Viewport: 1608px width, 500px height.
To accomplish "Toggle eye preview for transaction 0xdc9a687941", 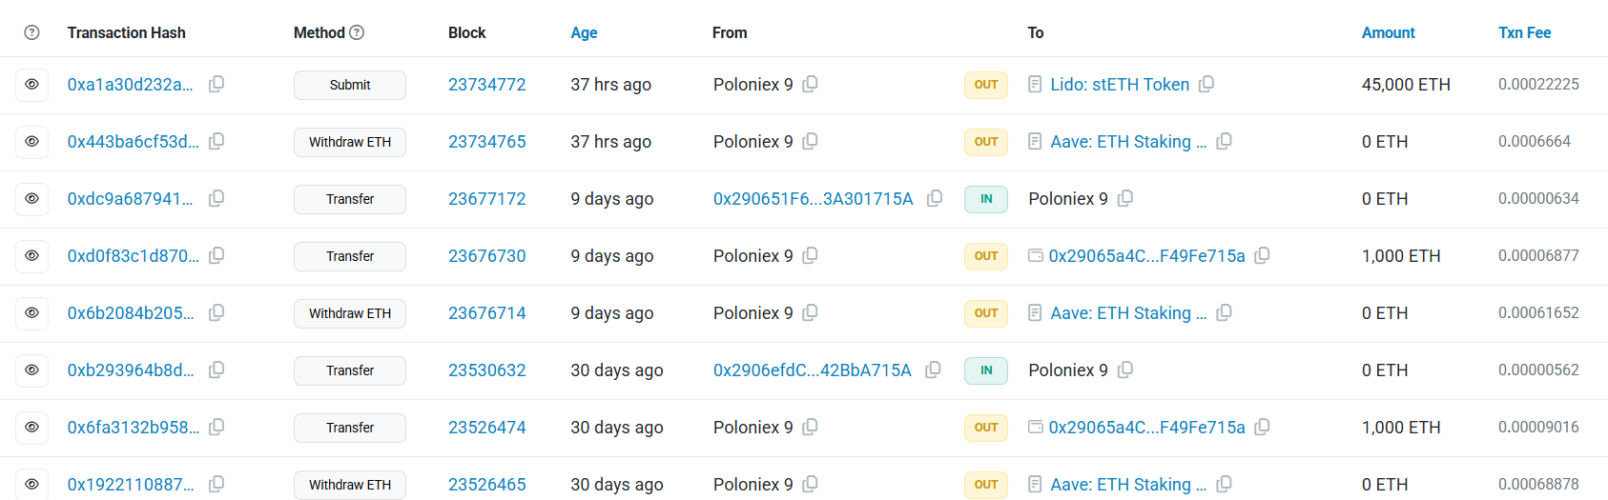I will coord(31,199).
